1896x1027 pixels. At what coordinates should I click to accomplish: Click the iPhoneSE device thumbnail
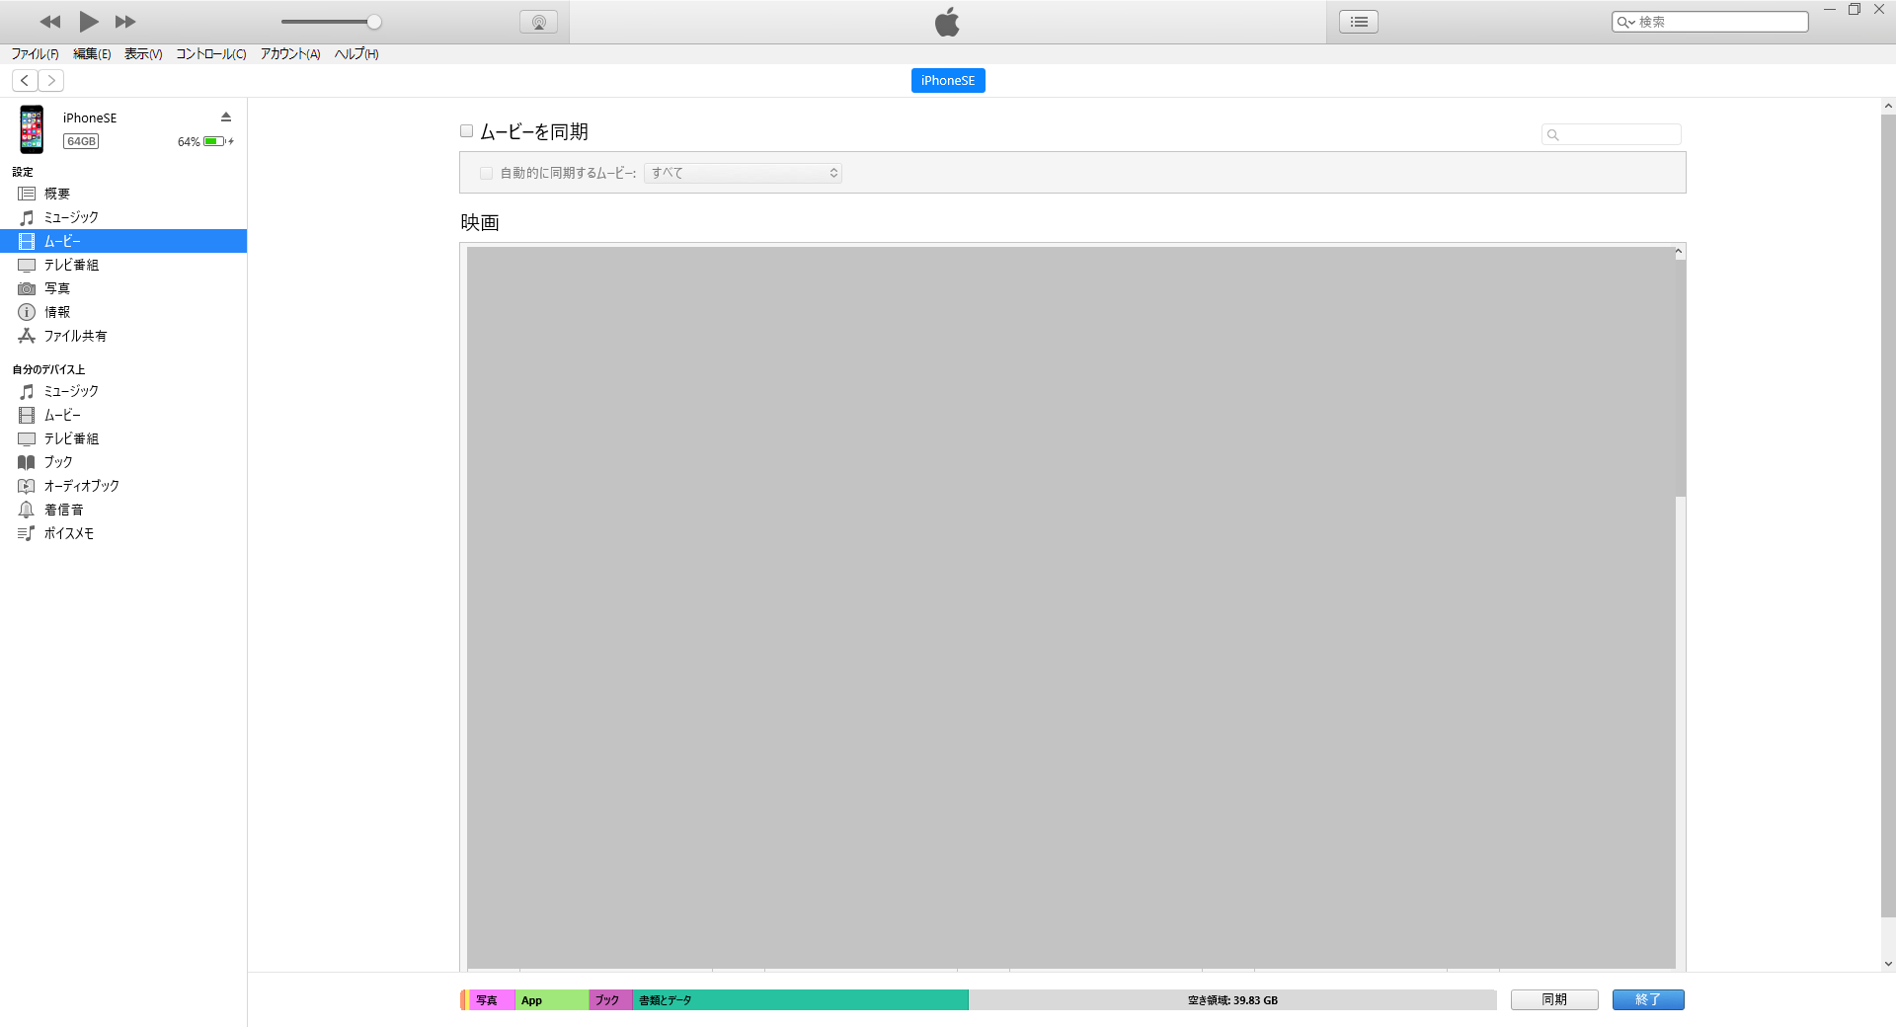32,129
